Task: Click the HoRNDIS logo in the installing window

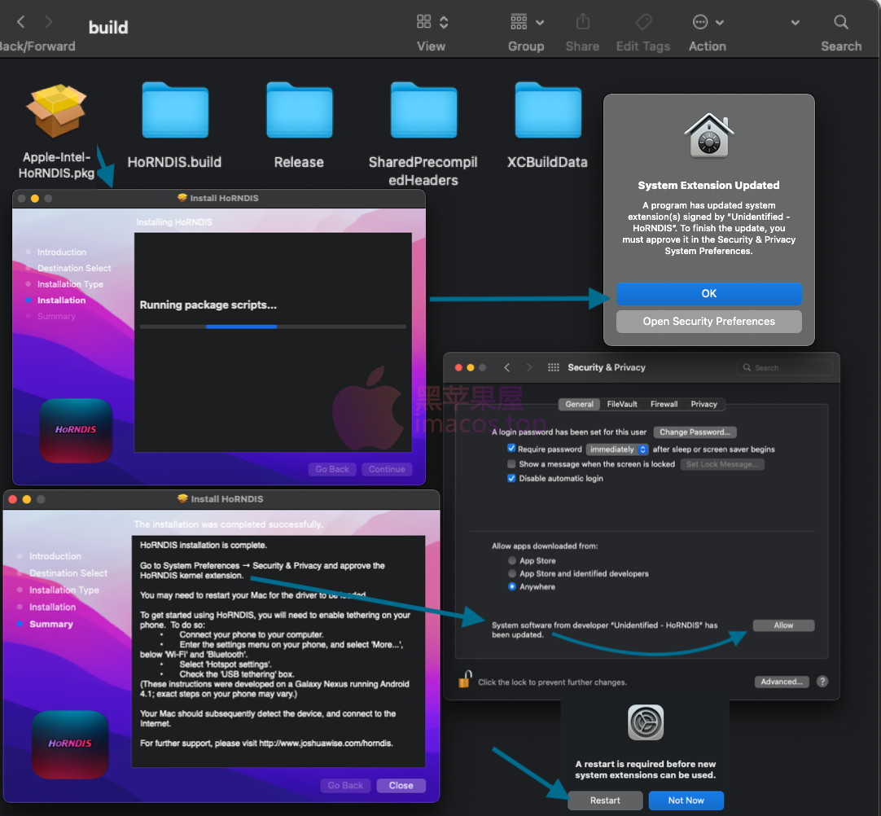Action: [76, 431]
